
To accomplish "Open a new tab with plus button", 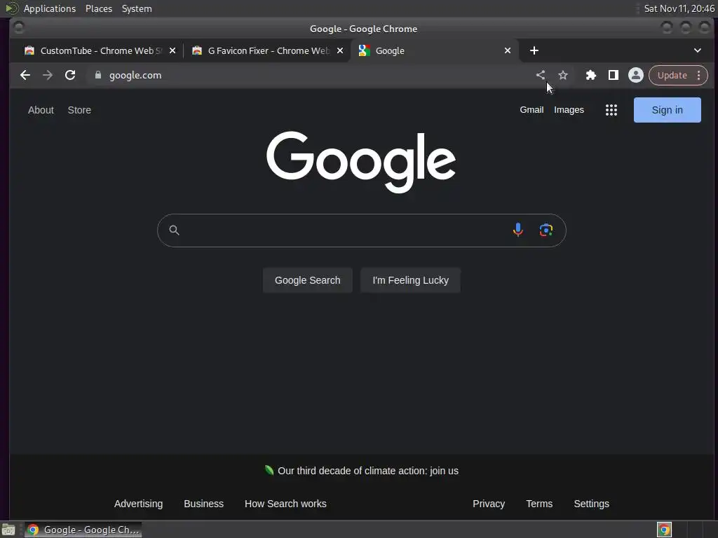I will coord(534,50).
